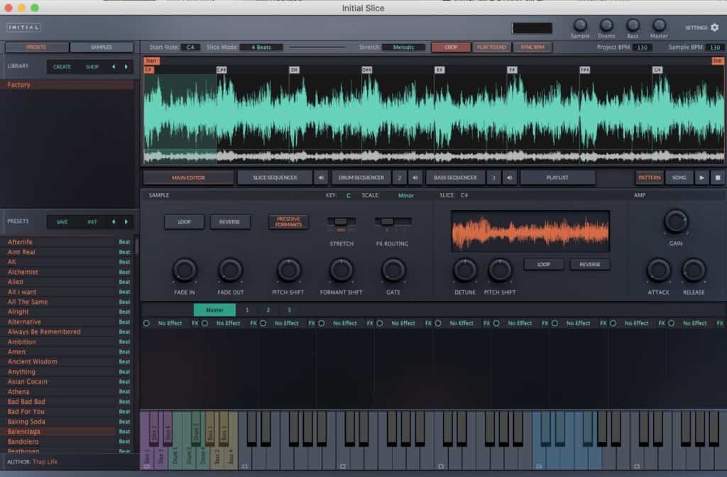Click the Sample volume knob in header
The height and width of the screenshot is (477, 727).
point(580,25)
